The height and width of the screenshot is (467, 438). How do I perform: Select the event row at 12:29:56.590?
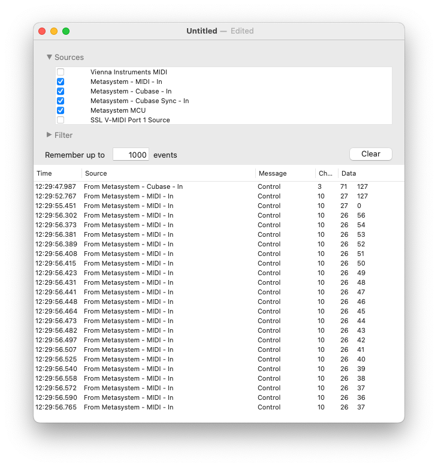(219, 397)
